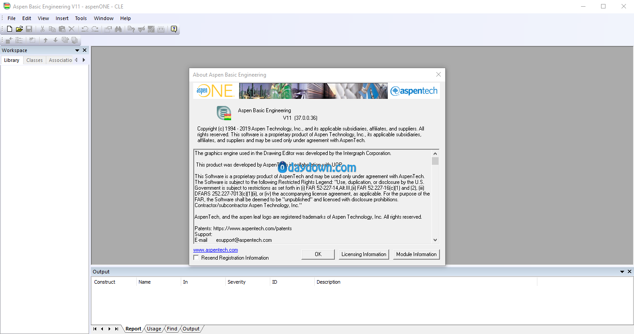634x334 pixels.
Task: Click the first icon in second toolbar row
Action: tap(9, 40)
